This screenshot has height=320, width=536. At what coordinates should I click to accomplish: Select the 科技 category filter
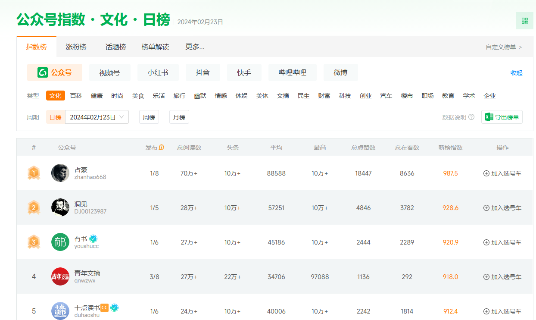point(345,96)
